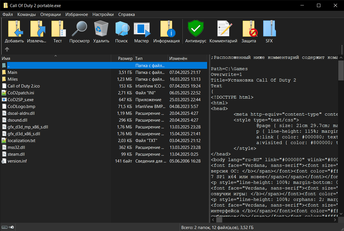Screen dimensions: 344x231
Task: Click the comment pane vertical scrollbar thumb
Action: [341, 71]
